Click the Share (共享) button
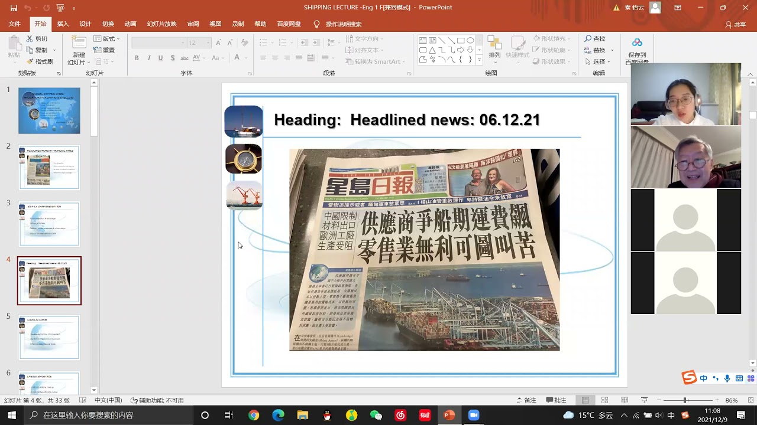 coord(736,24)
